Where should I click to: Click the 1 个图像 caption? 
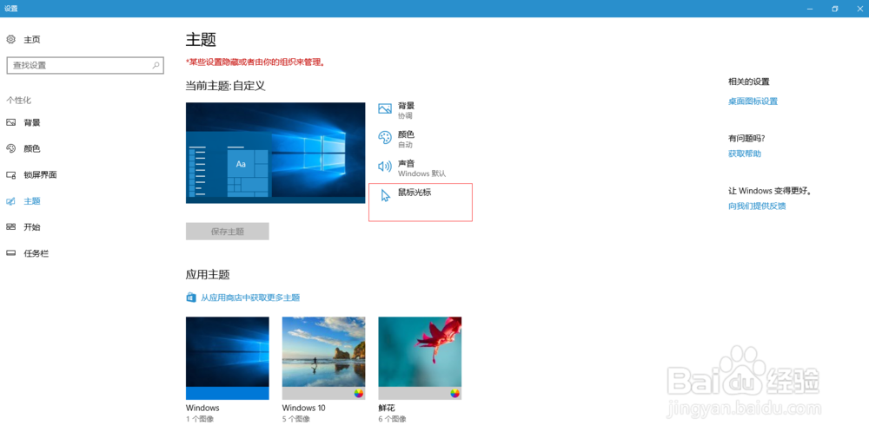click(x=200, y=419)
